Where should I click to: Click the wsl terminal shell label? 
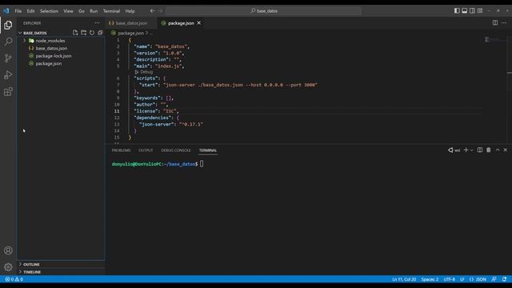point(454,150)
